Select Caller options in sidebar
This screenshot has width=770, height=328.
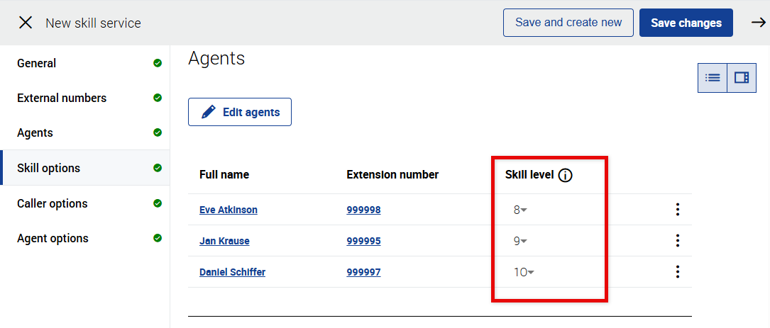[x=53, y=203]
